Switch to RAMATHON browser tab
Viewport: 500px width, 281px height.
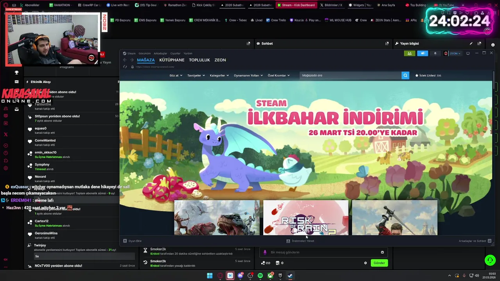point(61,5)
